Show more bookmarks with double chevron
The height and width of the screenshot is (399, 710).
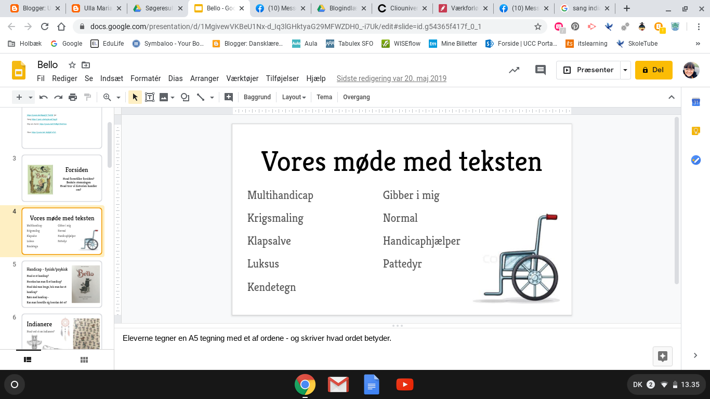click(x=698, y=44)
